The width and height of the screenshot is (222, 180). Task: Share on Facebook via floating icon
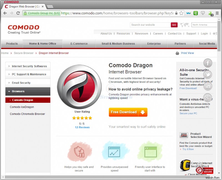click(x=208, y=63)
